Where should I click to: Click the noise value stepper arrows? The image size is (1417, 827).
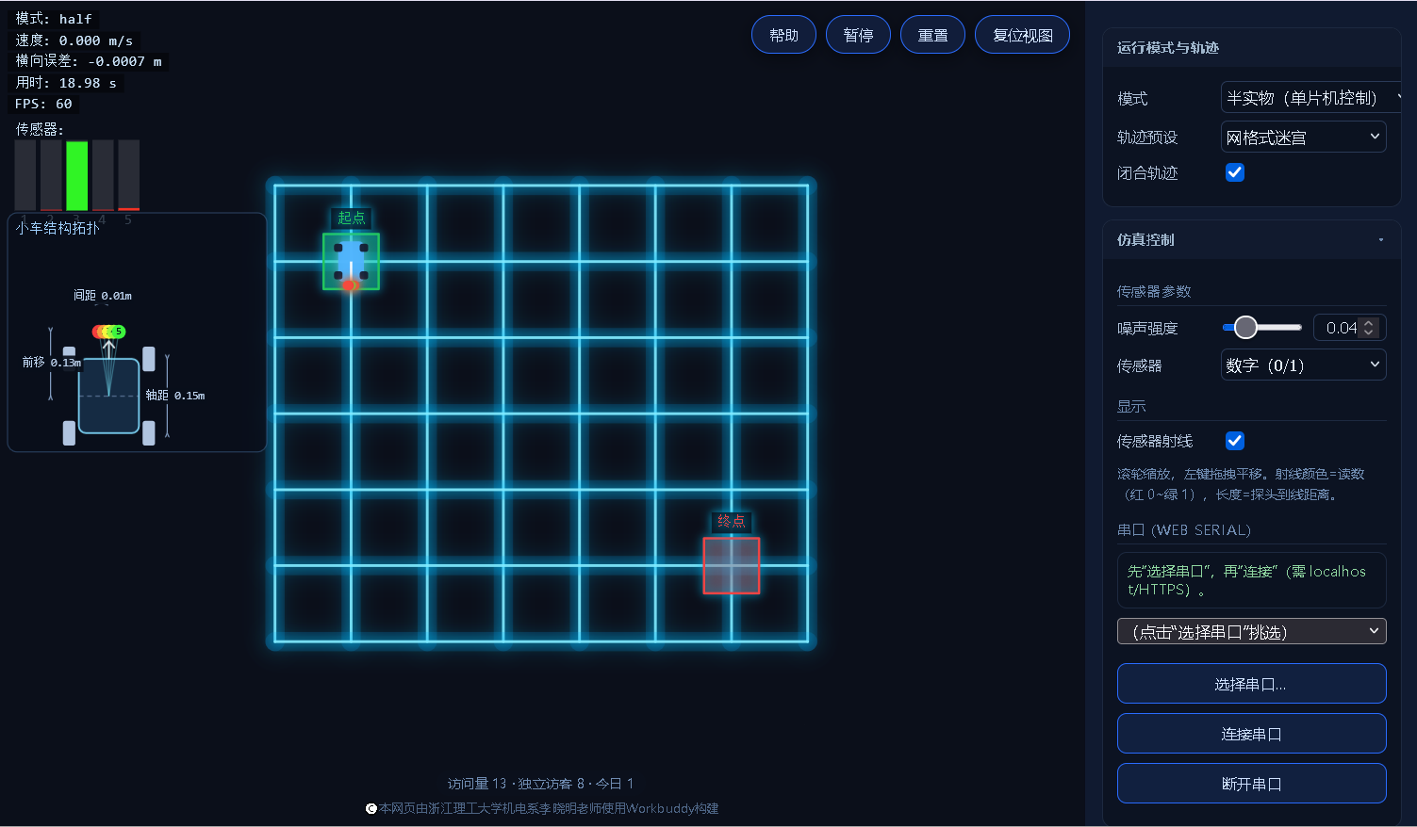click(1369, 328)
